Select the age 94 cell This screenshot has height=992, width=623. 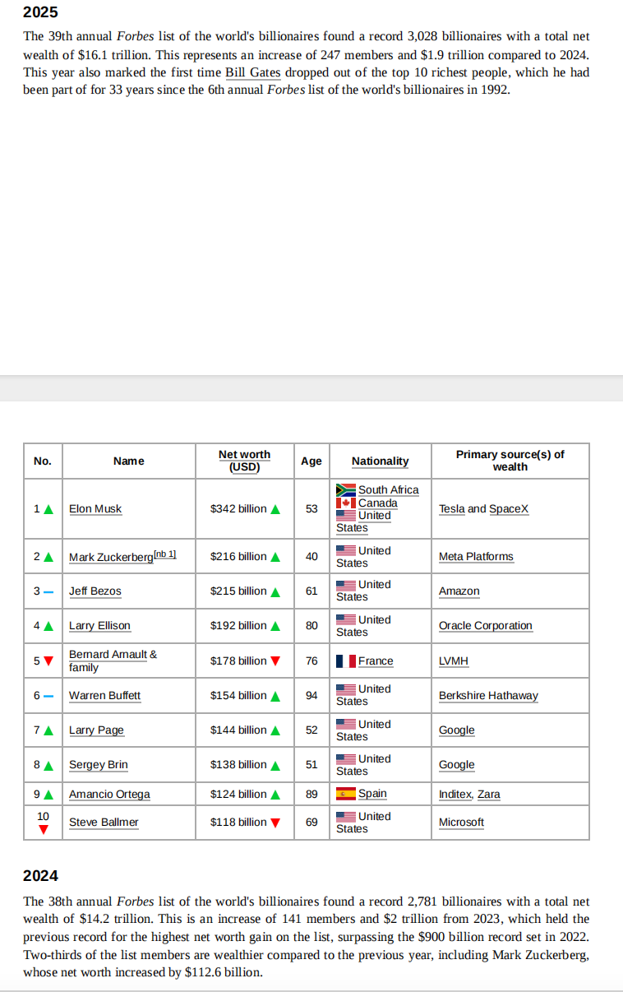(x=311, y=695)
